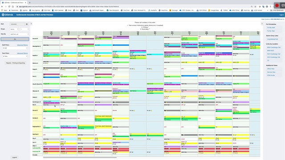Viewport: 285px width, 160px height.
Task: Open the One Drive bookmark
Action: point(125,10)
